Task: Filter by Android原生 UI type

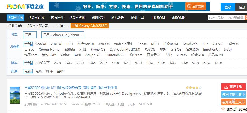Action: click(124, 44)
